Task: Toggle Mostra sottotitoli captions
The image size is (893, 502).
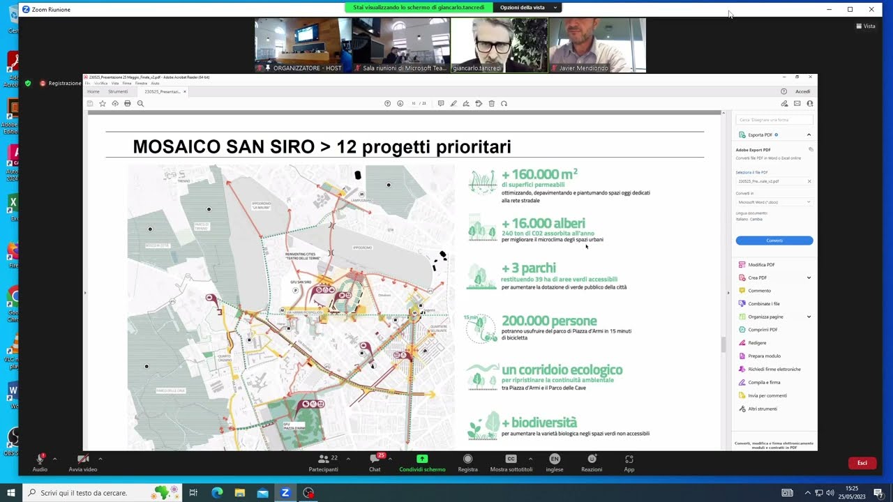Action: [511, 459]
